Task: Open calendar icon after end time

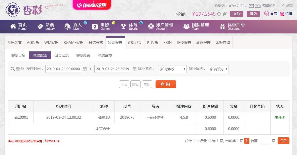Action: [134, 69]
